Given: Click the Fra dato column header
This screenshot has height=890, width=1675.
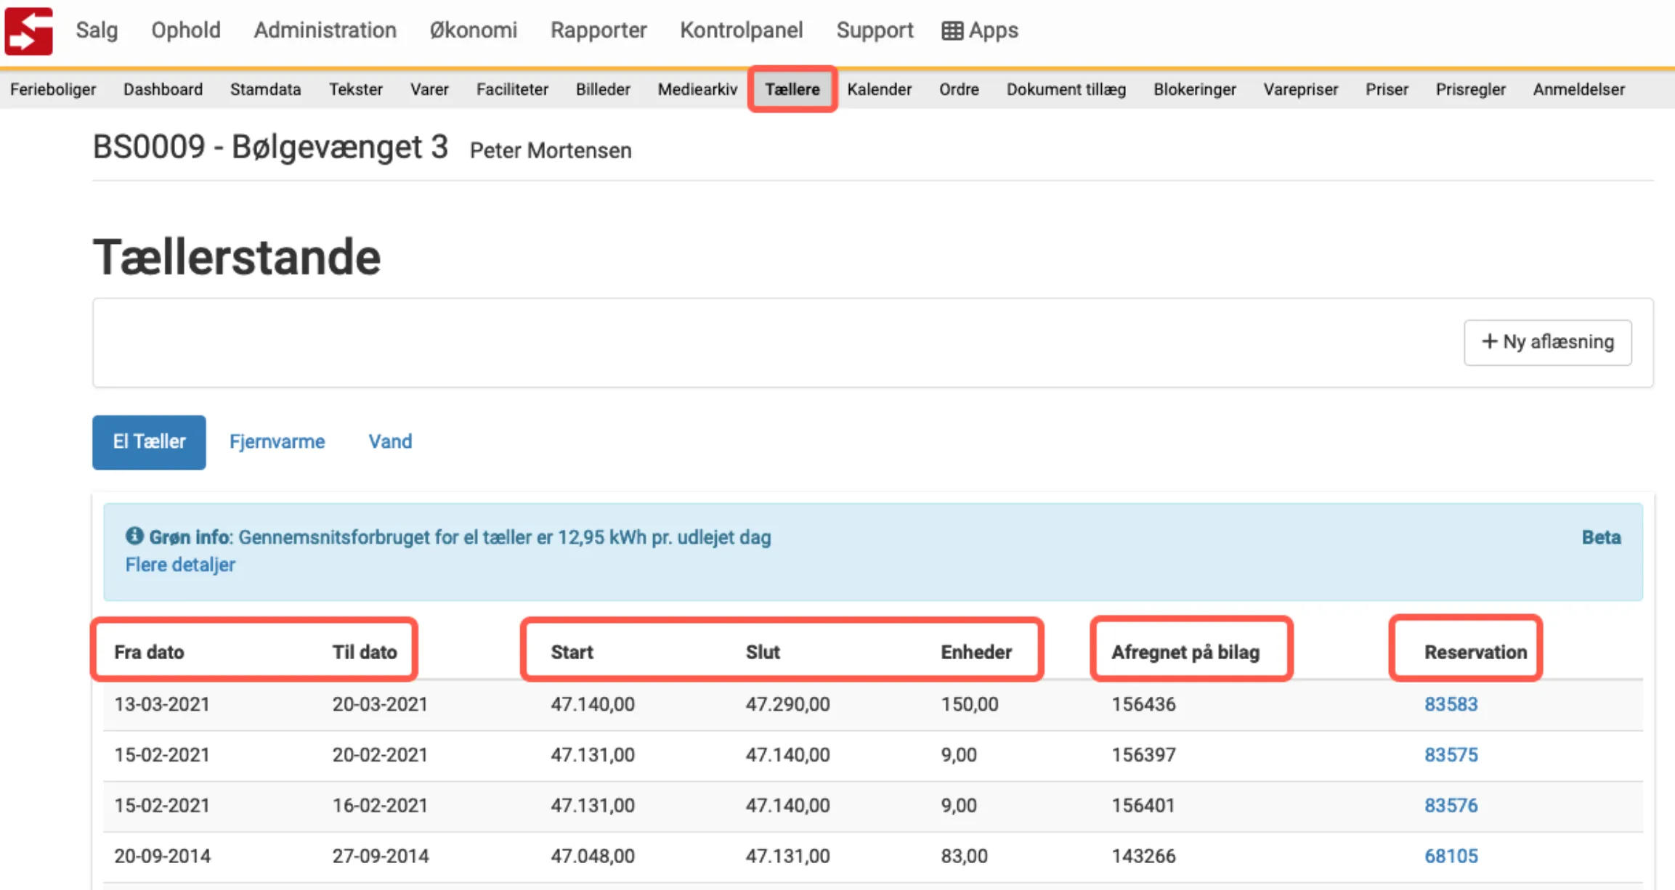Looking at the screenshot, I should tap(149, 652).
